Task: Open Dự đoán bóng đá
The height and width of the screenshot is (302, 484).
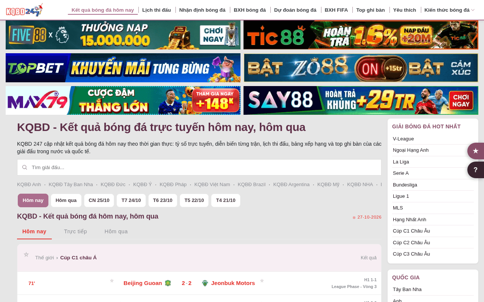Action: tap(295, 10)
